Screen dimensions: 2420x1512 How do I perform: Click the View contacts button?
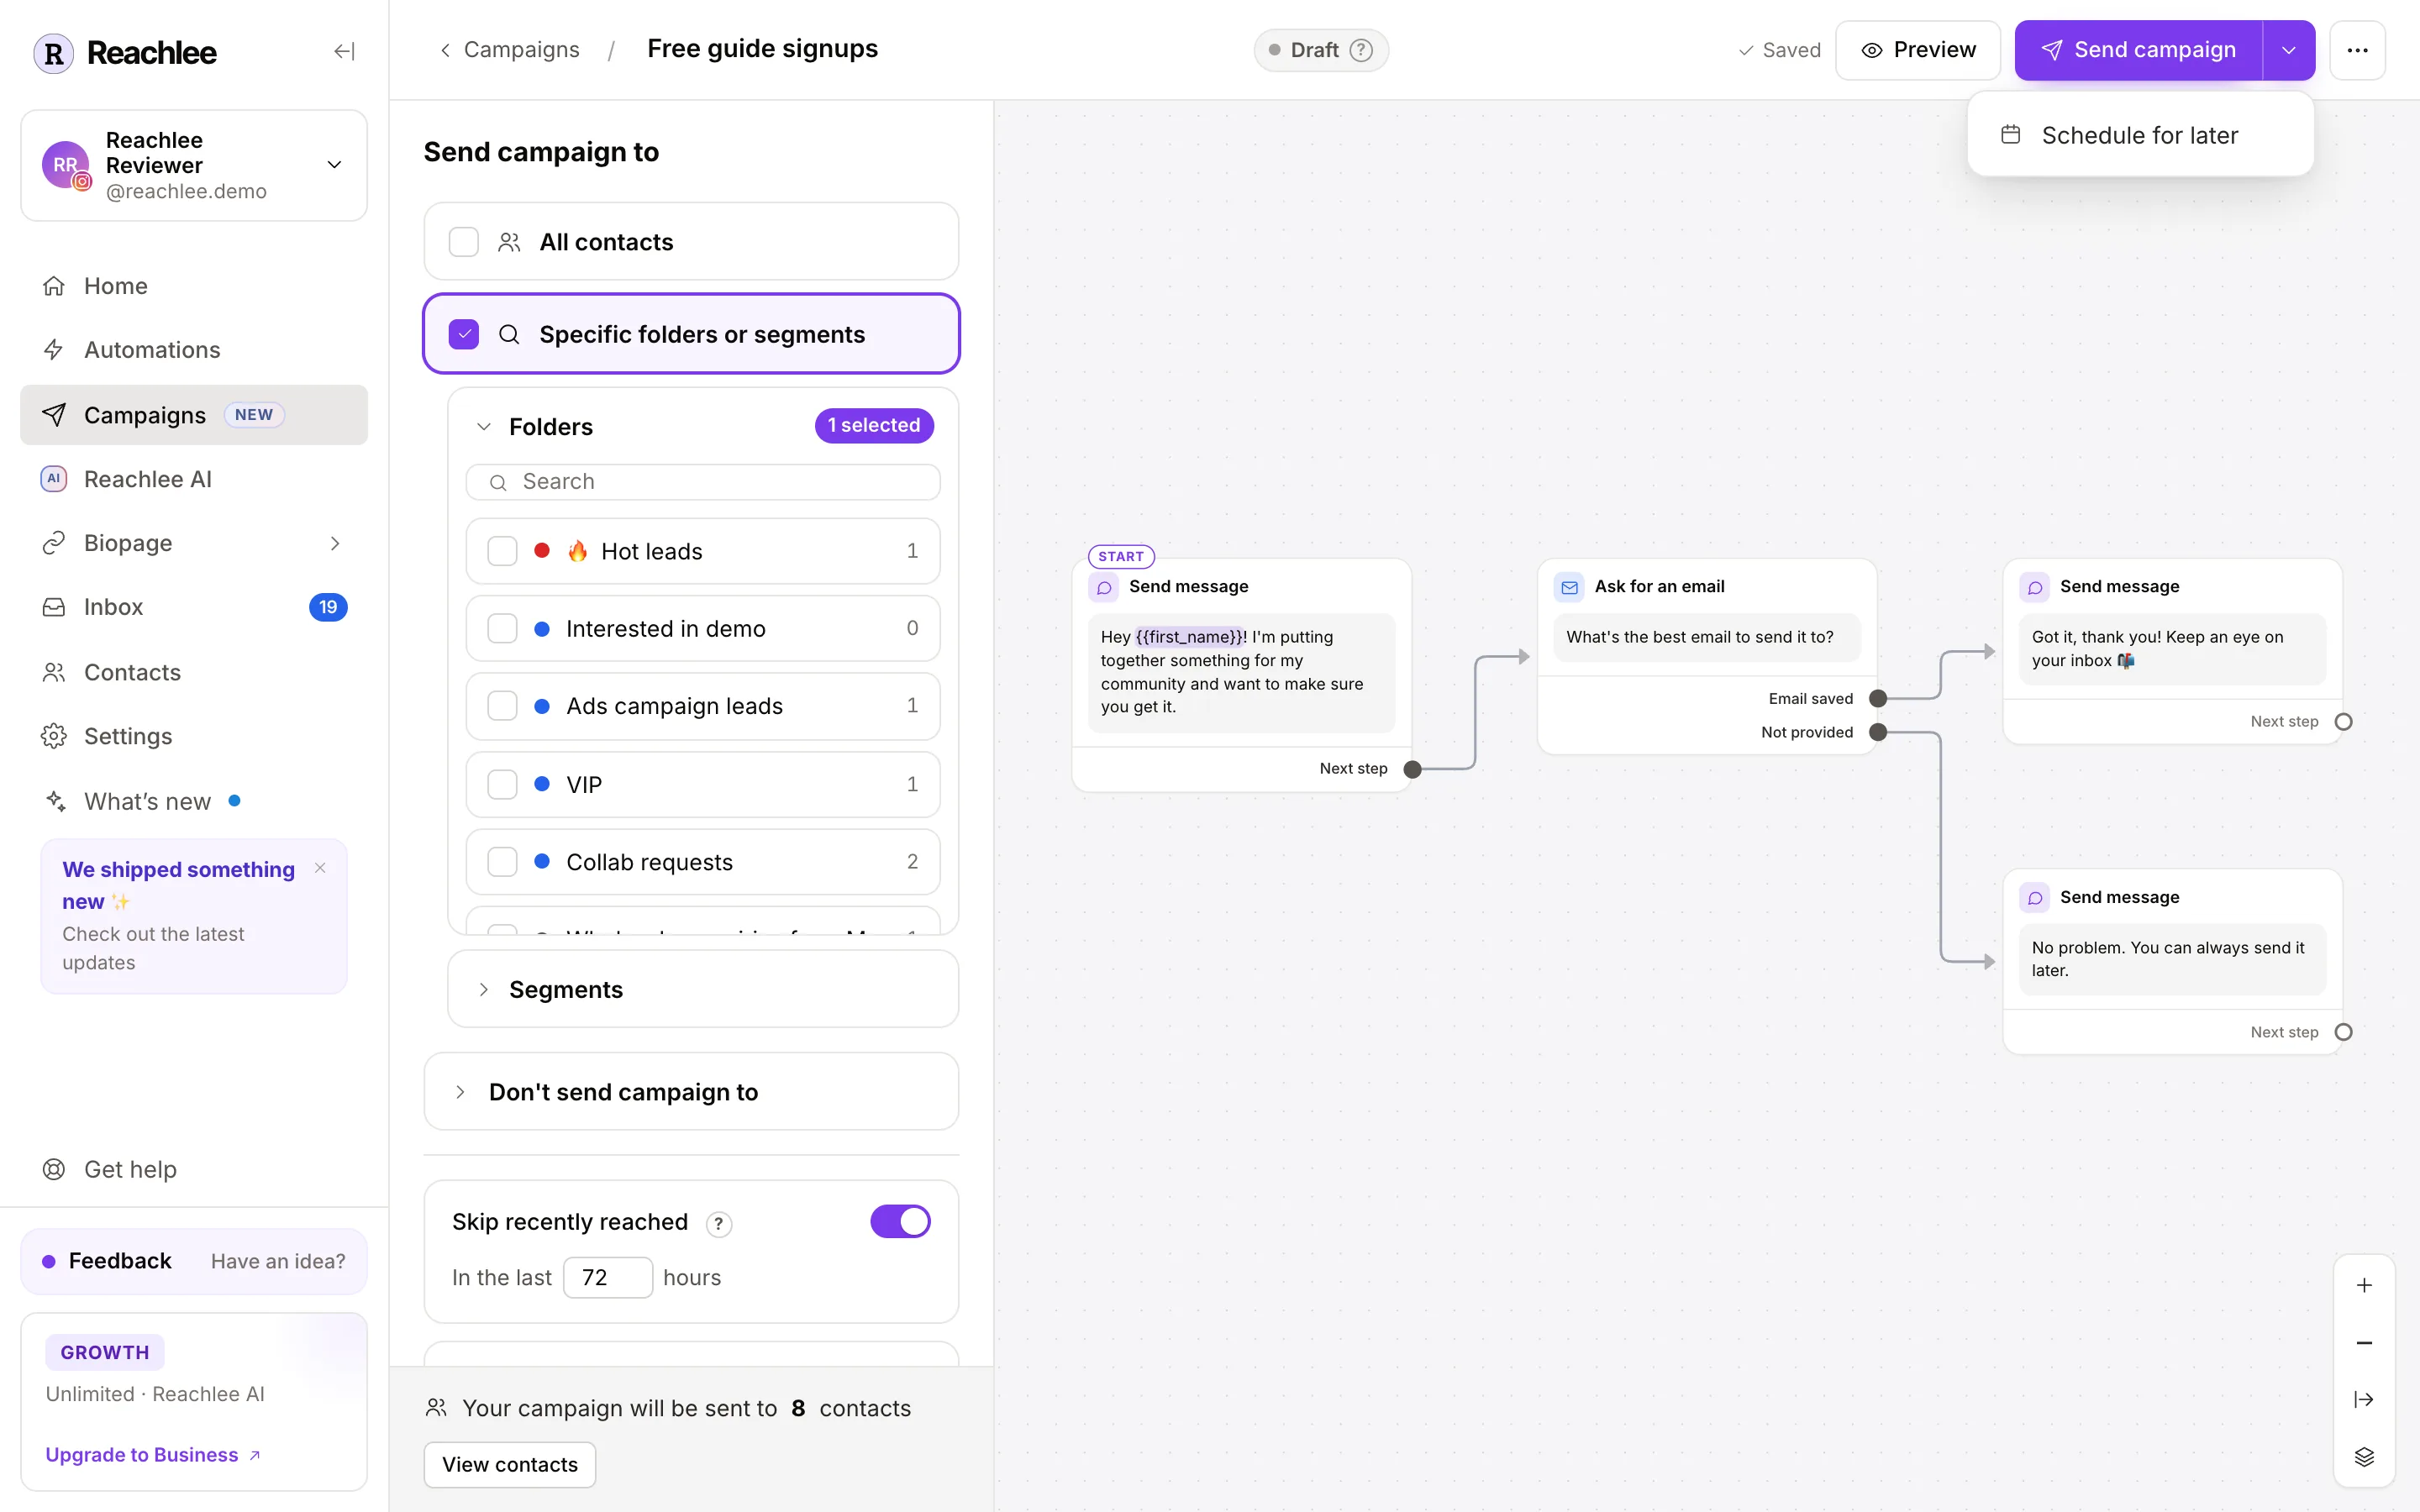click(510, 1464)
